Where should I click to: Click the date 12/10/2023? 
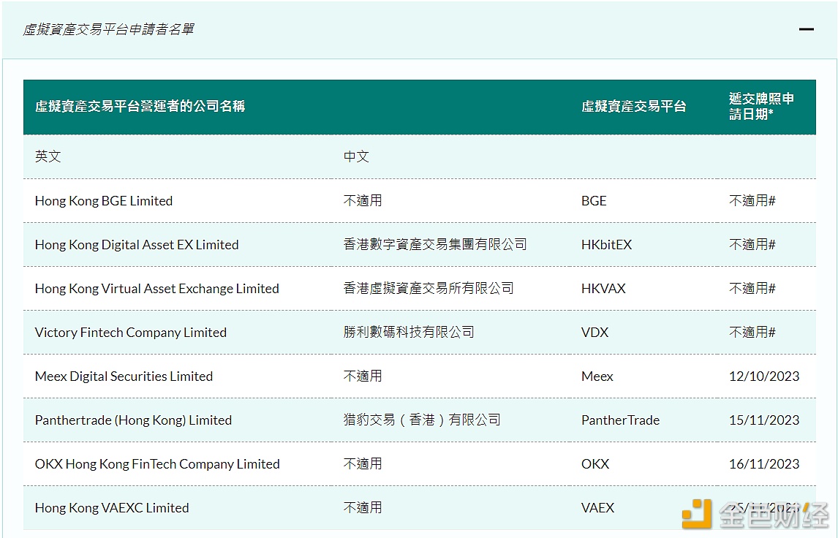(x=764, y=376)
